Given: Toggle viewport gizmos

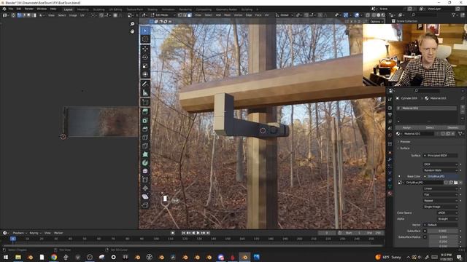Looking at the screenshot, I should click(345, 15).
